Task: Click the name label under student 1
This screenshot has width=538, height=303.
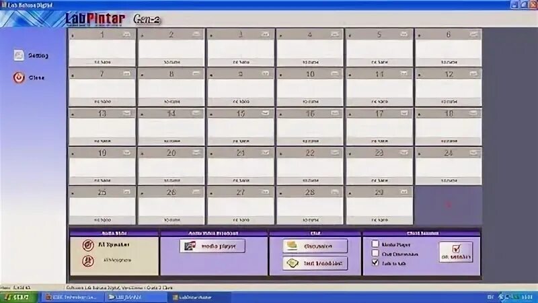Action: click(102, 62)
